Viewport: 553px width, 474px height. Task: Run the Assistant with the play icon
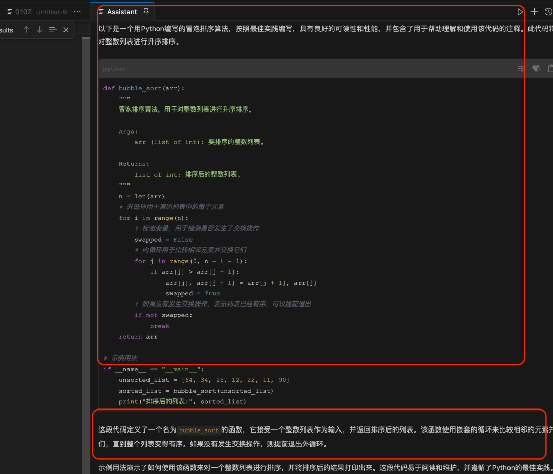click(520, 12)
